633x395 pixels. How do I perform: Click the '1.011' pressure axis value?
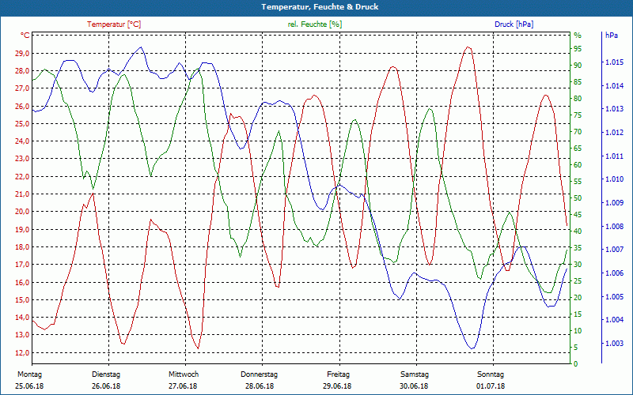pyautogui.click(x=614, y=156)
